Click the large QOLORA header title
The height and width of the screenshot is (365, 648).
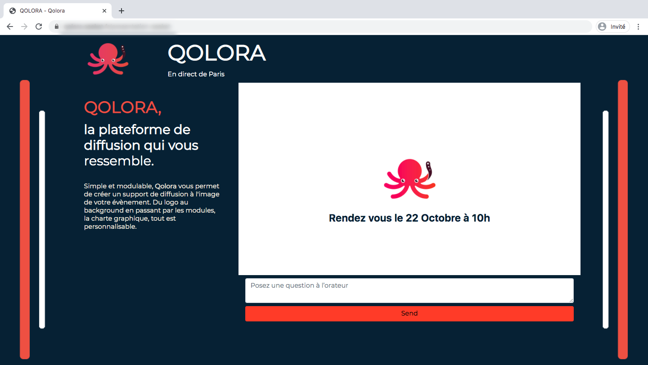click(216, 53)
